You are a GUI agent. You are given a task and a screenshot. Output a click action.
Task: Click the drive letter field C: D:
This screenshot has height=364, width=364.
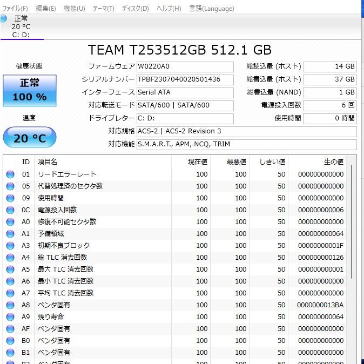tap(185, 119)
